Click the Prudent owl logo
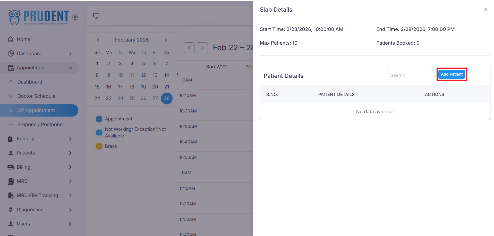This screenshot has height=236, width=494. [38, 17]
